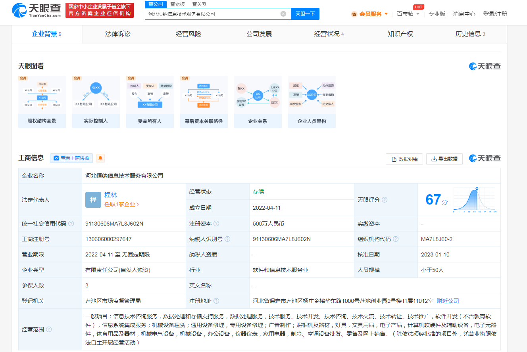The height and width of the screenshot is (352, 527).
Task: Click the 查看工商快照 camera button
Action: pyautogui.click(x=71, y=158)
